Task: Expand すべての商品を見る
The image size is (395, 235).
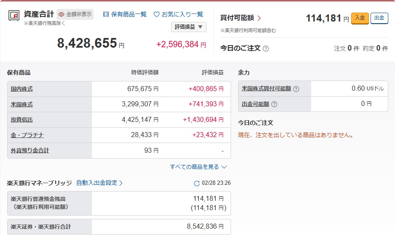Action: tap(198, 167)
